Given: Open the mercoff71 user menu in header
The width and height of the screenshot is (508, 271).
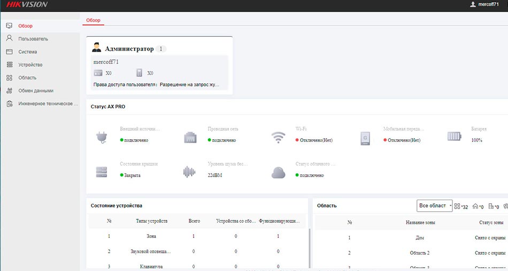Looking at the screenshot, I should pyautogui.click(x=484, y=4).
